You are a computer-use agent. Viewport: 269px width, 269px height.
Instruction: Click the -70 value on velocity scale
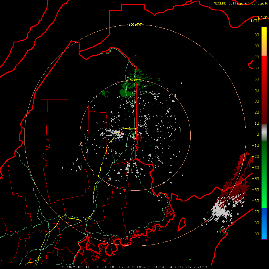tap(256, 212)
